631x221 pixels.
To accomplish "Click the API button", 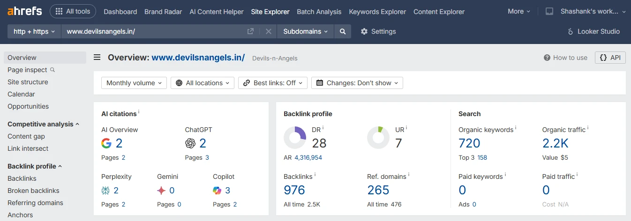I will coord(610,58).
